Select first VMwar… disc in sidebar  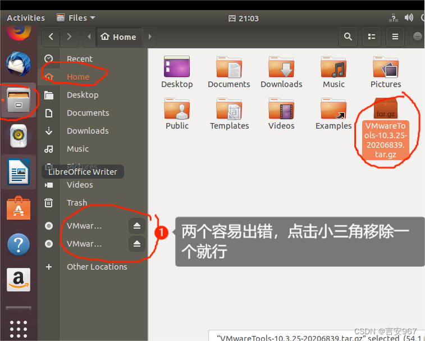[x=84, y=226]
